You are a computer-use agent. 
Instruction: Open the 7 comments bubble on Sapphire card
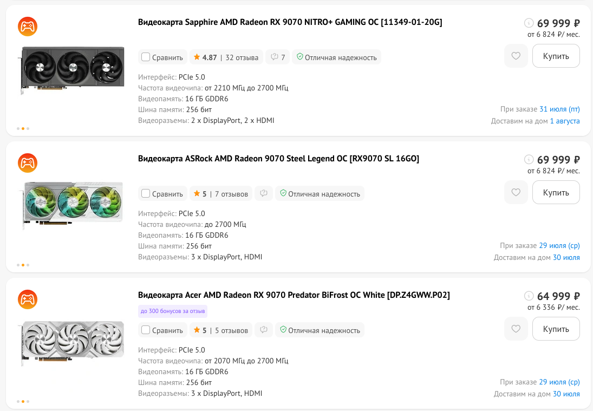278,57
